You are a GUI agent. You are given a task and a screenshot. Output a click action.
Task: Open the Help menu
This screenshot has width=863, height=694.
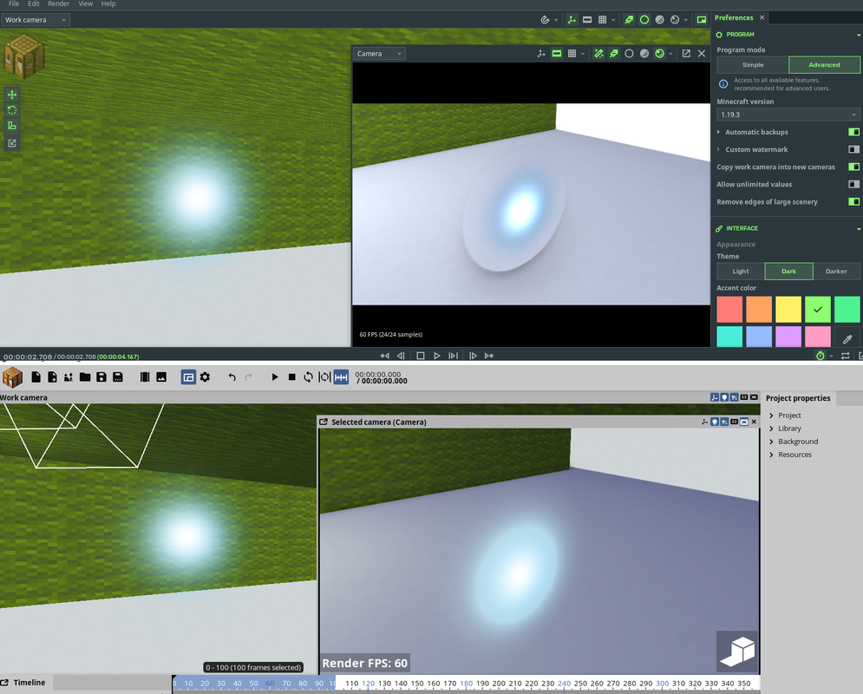point(108,3)
